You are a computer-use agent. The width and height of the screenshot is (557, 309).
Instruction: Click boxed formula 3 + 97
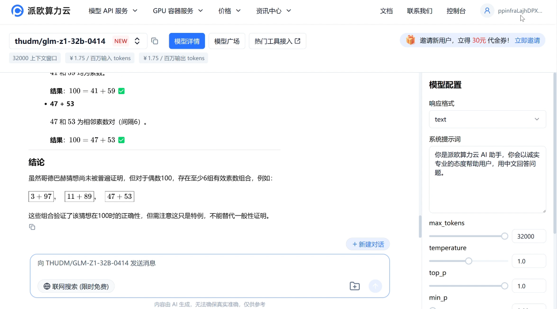coord(41,197)
